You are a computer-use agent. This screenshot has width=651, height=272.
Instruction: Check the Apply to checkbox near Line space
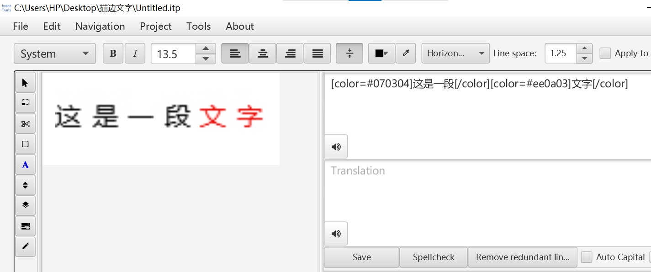click(x=605, y=53)
